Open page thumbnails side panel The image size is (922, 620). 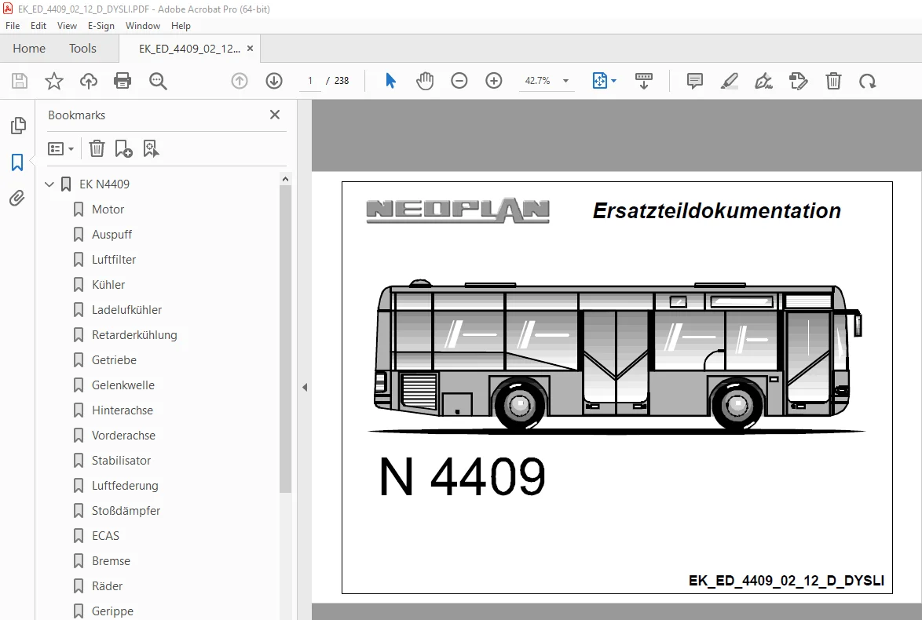click(18, 125)
